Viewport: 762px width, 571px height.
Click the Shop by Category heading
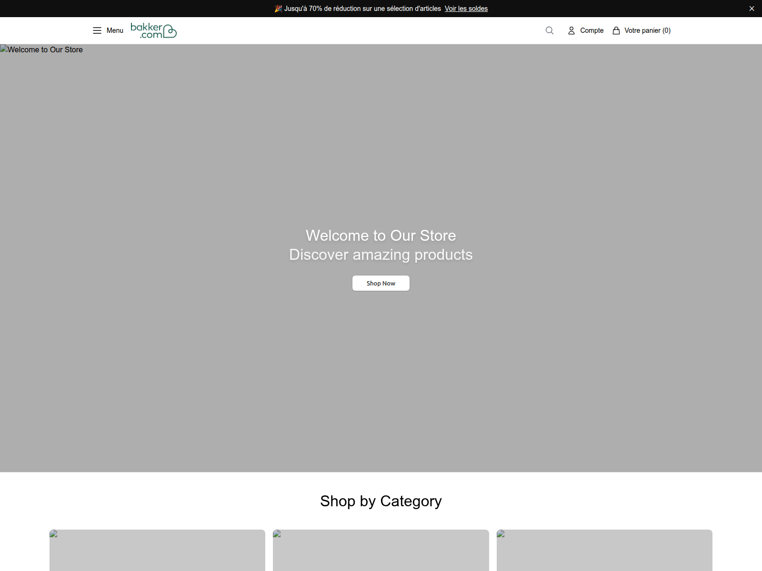pos(381,501)
